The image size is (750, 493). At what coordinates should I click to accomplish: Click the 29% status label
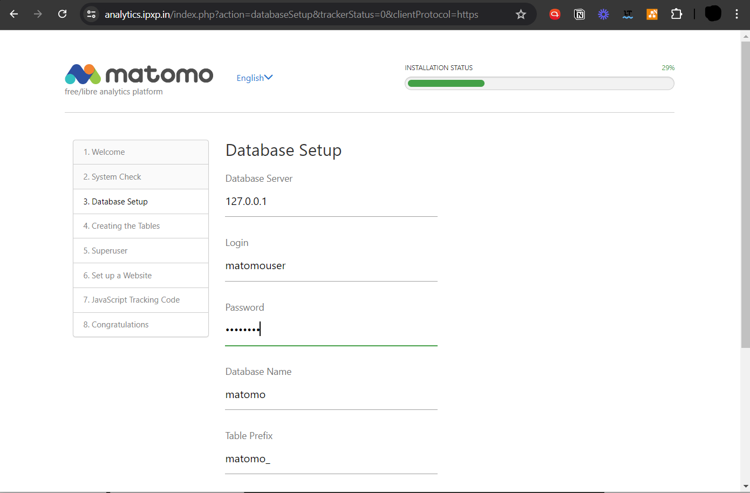668,68
